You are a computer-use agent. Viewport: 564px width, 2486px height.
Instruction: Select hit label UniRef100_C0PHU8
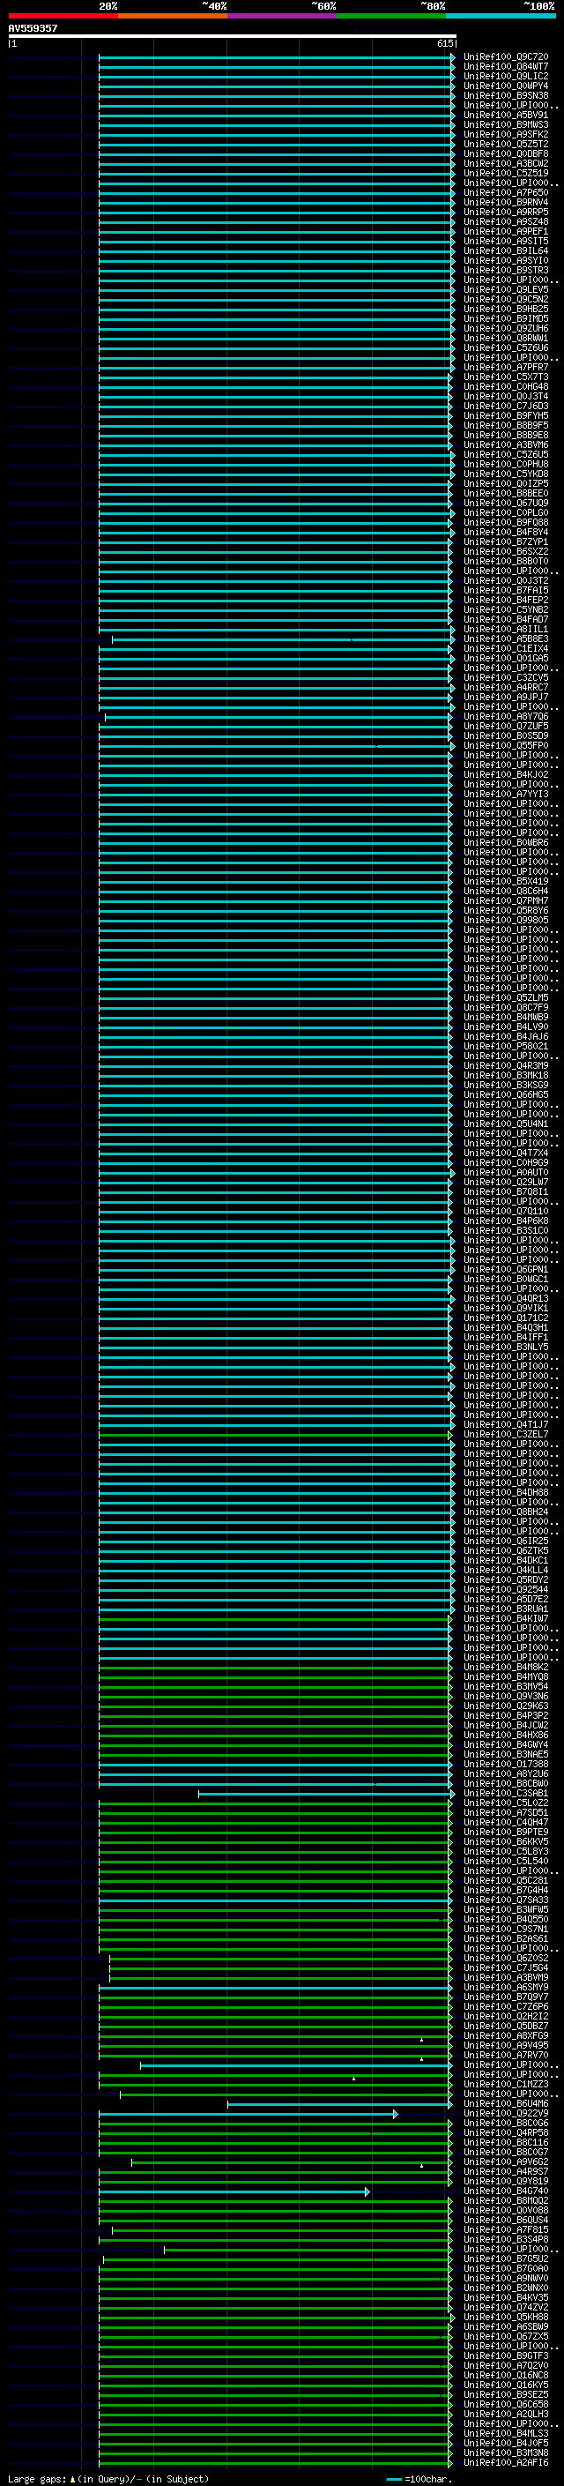click(506, 464)
